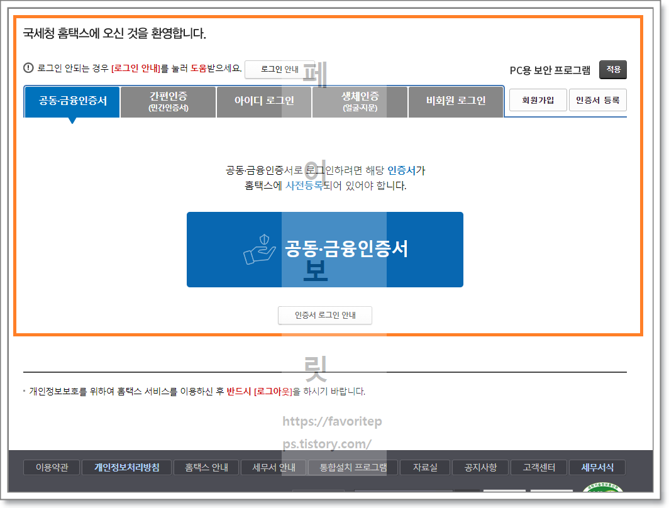Viewport: 669px width, 508px height.
Task: Open 홈택스 안내 footer link
Action: (206, 468)
